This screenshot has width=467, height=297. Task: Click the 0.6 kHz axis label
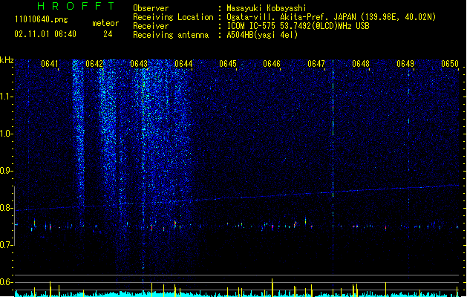pos(7,282)
